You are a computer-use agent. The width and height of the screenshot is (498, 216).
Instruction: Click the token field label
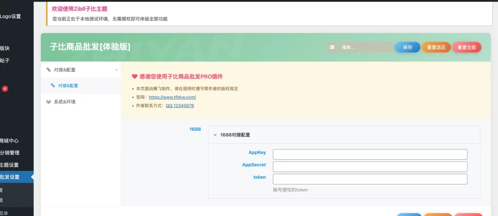tap(260, 177)
